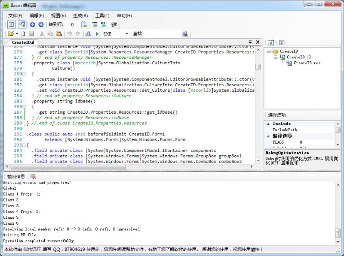Click the copy icon
Screen dimensions: 344x256
tap(50, 34)
